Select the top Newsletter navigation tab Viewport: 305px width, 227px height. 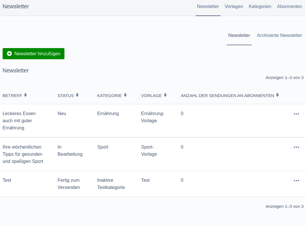[208, 6]
